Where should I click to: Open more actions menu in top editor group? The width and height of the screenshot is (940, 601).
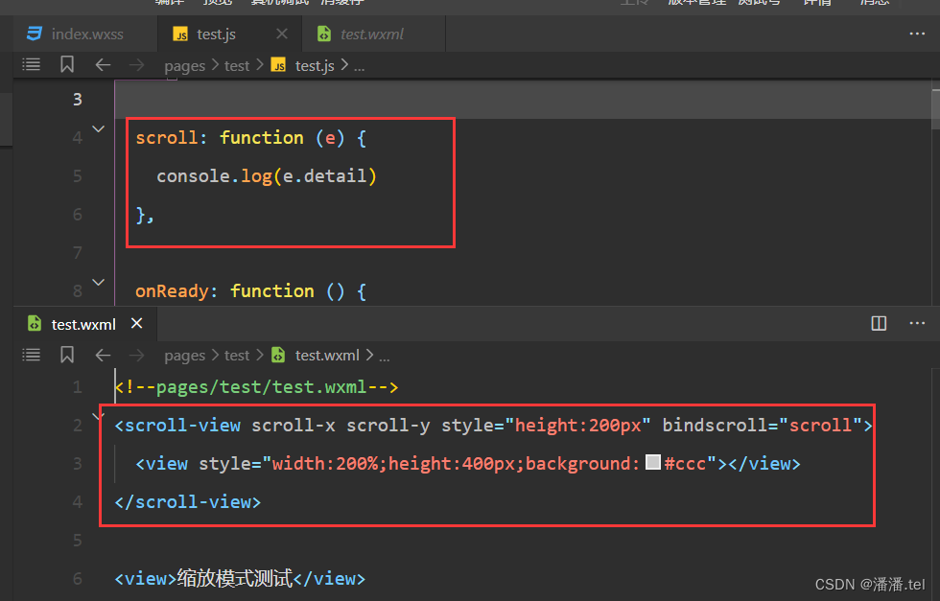pyautogui.click(x=917, y=34)
